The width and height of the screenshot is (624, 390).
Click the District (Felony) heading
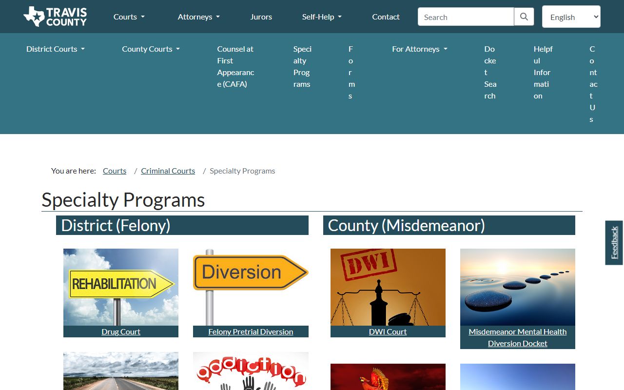[182, 225]
